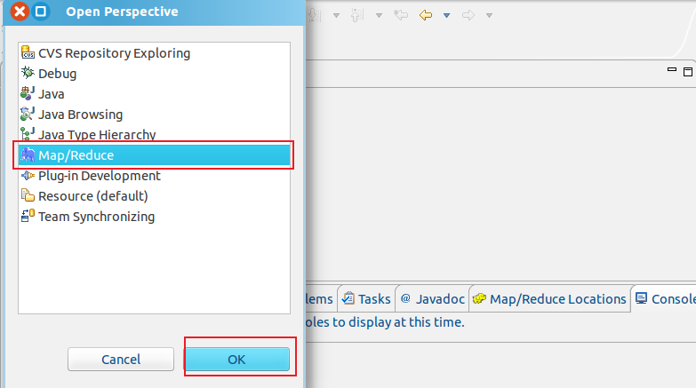
Task: Open the Map/Reduce Locations tab
Action: coord(550,299)
